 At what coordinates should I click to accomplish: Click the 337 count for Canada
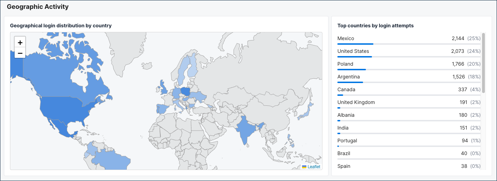pyautogui.click(x=462, y=89)
